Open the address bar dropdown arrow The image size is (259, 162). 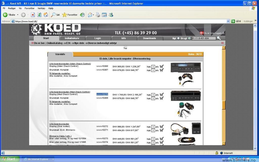[x=228, y=21]
